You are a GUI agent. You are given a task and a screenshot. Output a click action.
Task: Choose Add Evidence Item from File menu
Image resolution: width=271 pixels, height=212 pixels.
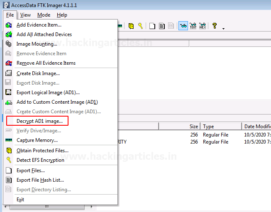pos(60,25)
